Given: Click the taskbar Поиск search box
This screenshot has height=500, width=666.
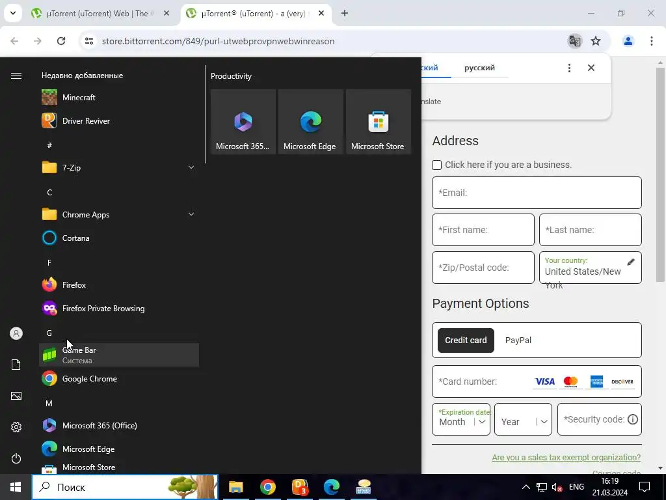Looking at the screenshot, I should [125, 487].
